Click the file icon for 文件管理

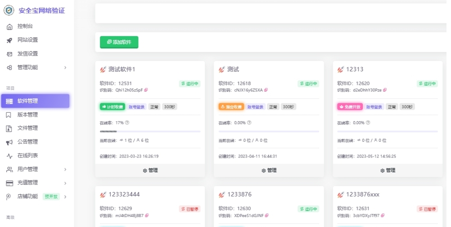9,128
